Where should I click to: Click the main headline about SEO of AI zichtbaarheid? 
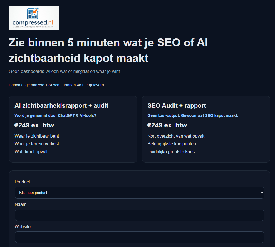click(108, 50)
